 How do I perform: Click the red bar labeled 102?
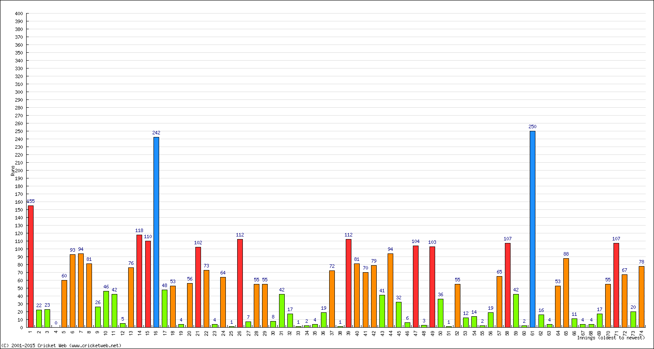pyautogui.click(x=198, y=287)
